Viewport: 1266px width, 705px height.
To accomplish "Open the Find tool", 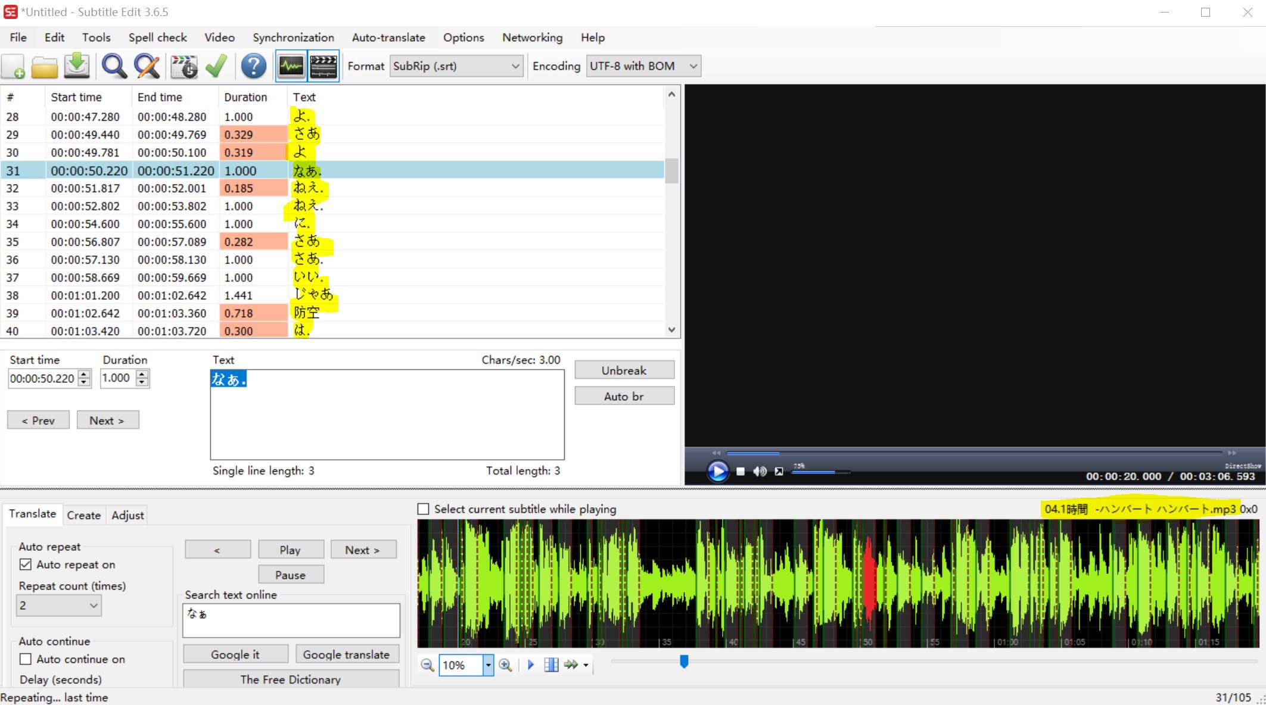I will [x=114, y=66].
